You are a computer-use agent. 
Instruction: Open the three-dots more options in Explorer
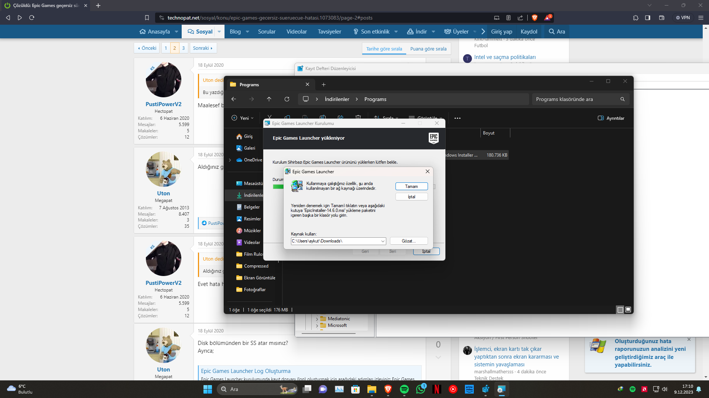point(458,118)
